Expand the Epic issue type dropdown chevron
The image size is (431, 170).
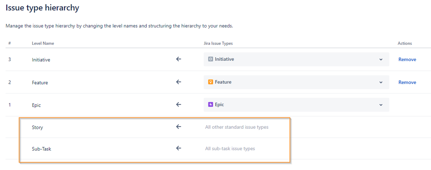point(381,105)
